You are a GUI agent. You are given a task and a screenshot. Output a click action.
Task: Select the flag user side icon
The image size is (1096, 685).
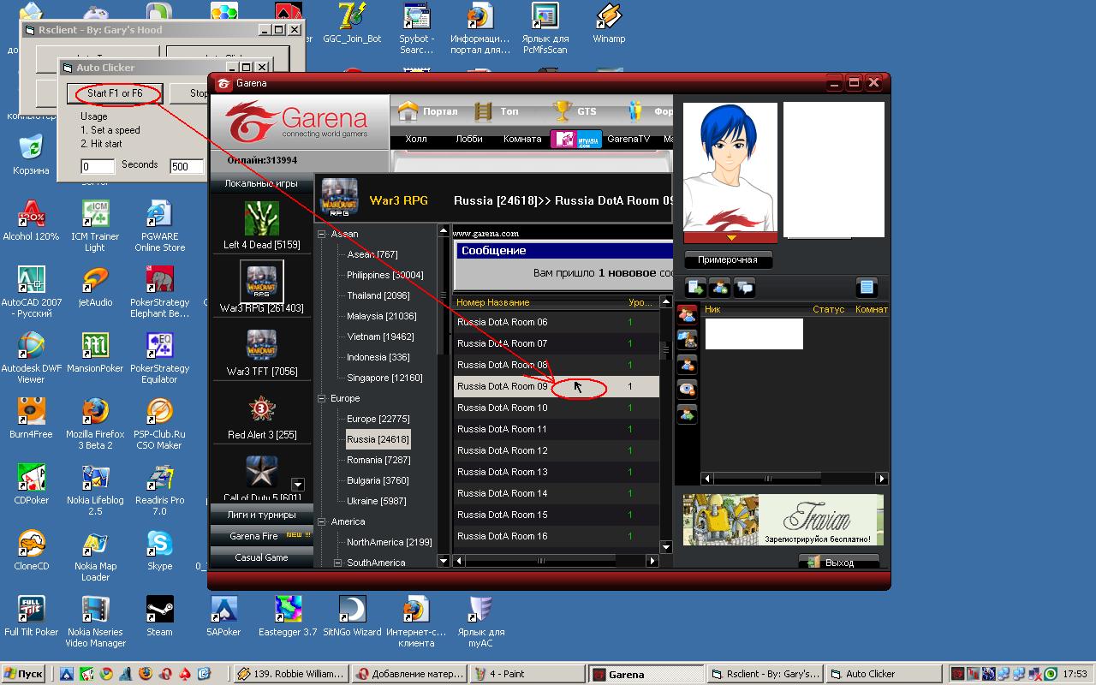687,340
